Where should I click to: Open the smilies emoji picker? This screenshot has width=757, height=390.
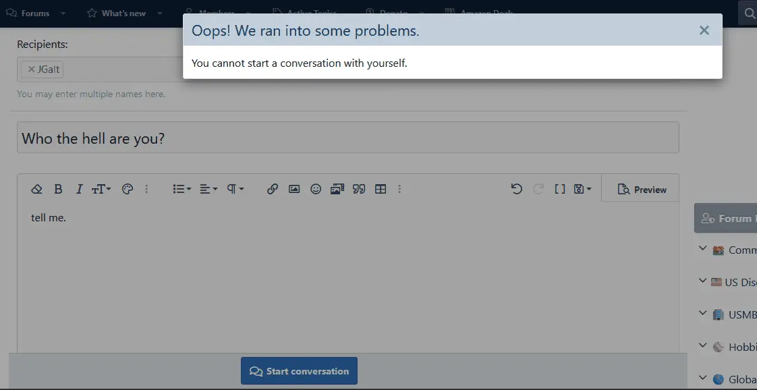click(x=316, y=190)
